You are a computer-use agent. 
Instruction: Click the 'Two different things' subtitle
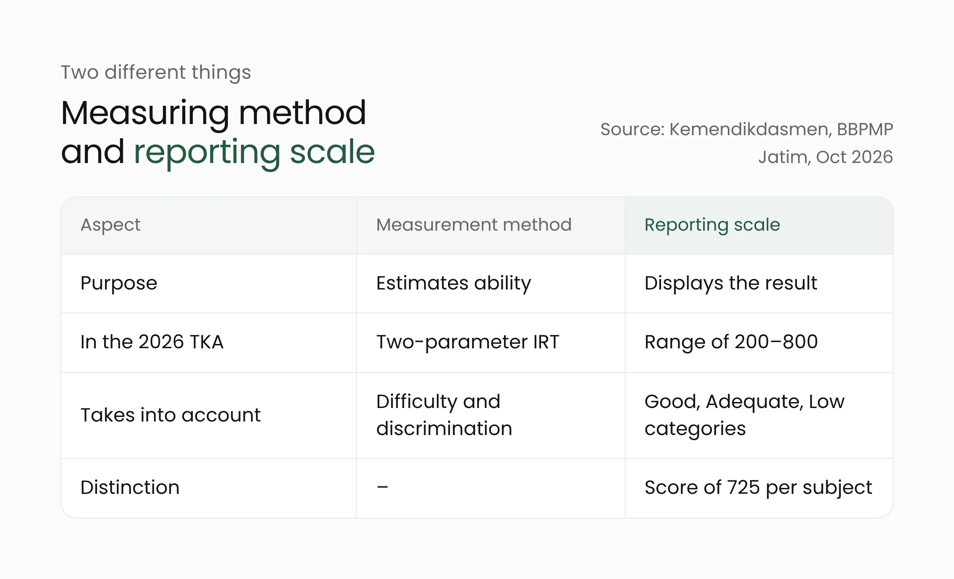(x=156, y=72)
